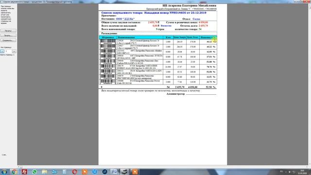This screenshot has height=175, width=311.
Task: Open the Windows Start menu
Action: coord(4,172)
